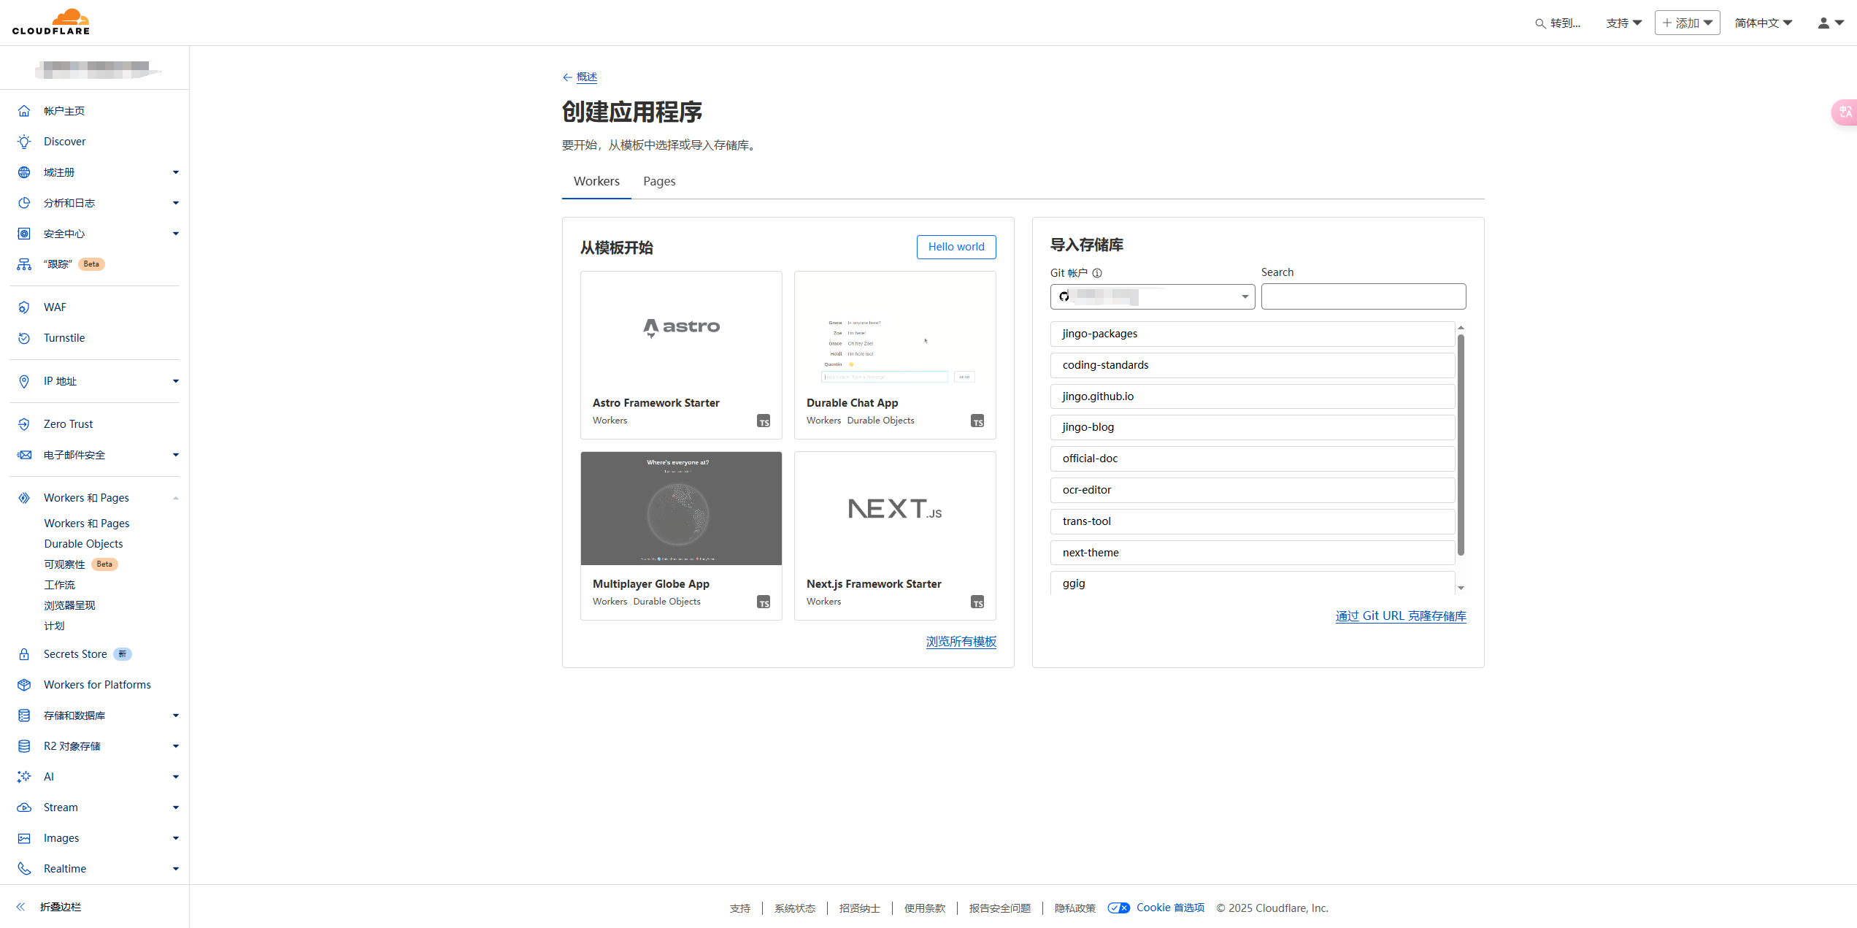This screenshot has height=928, width=1857.
Task: Select the official-doc repository
Action: [1253, 459]
